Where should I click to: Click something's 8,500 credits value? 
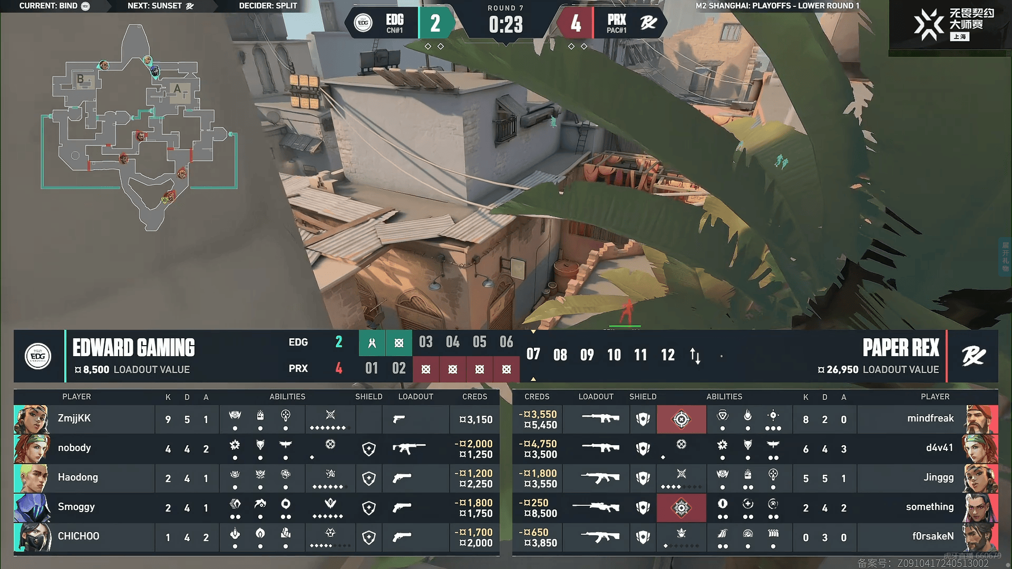pyautogui.click(x=541, y=514)
